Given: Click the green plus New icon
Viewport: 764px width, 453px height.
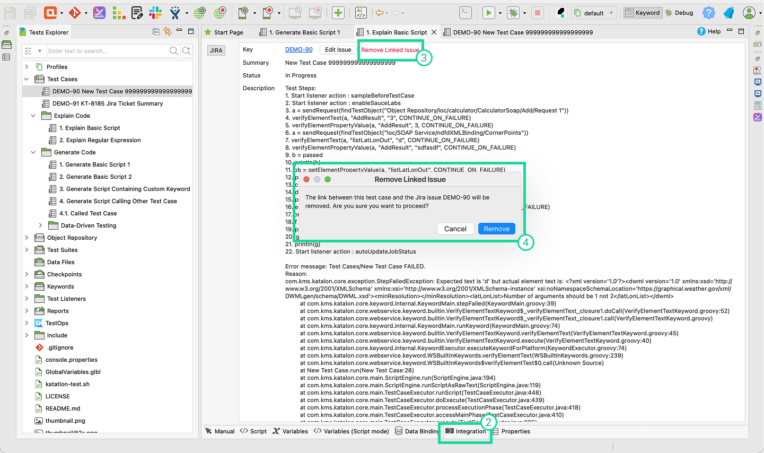Looking at the screenshot, I should click(x=338, y=13).
